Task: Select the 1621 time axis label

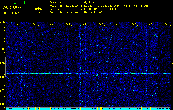Action: tap(18, 24)
